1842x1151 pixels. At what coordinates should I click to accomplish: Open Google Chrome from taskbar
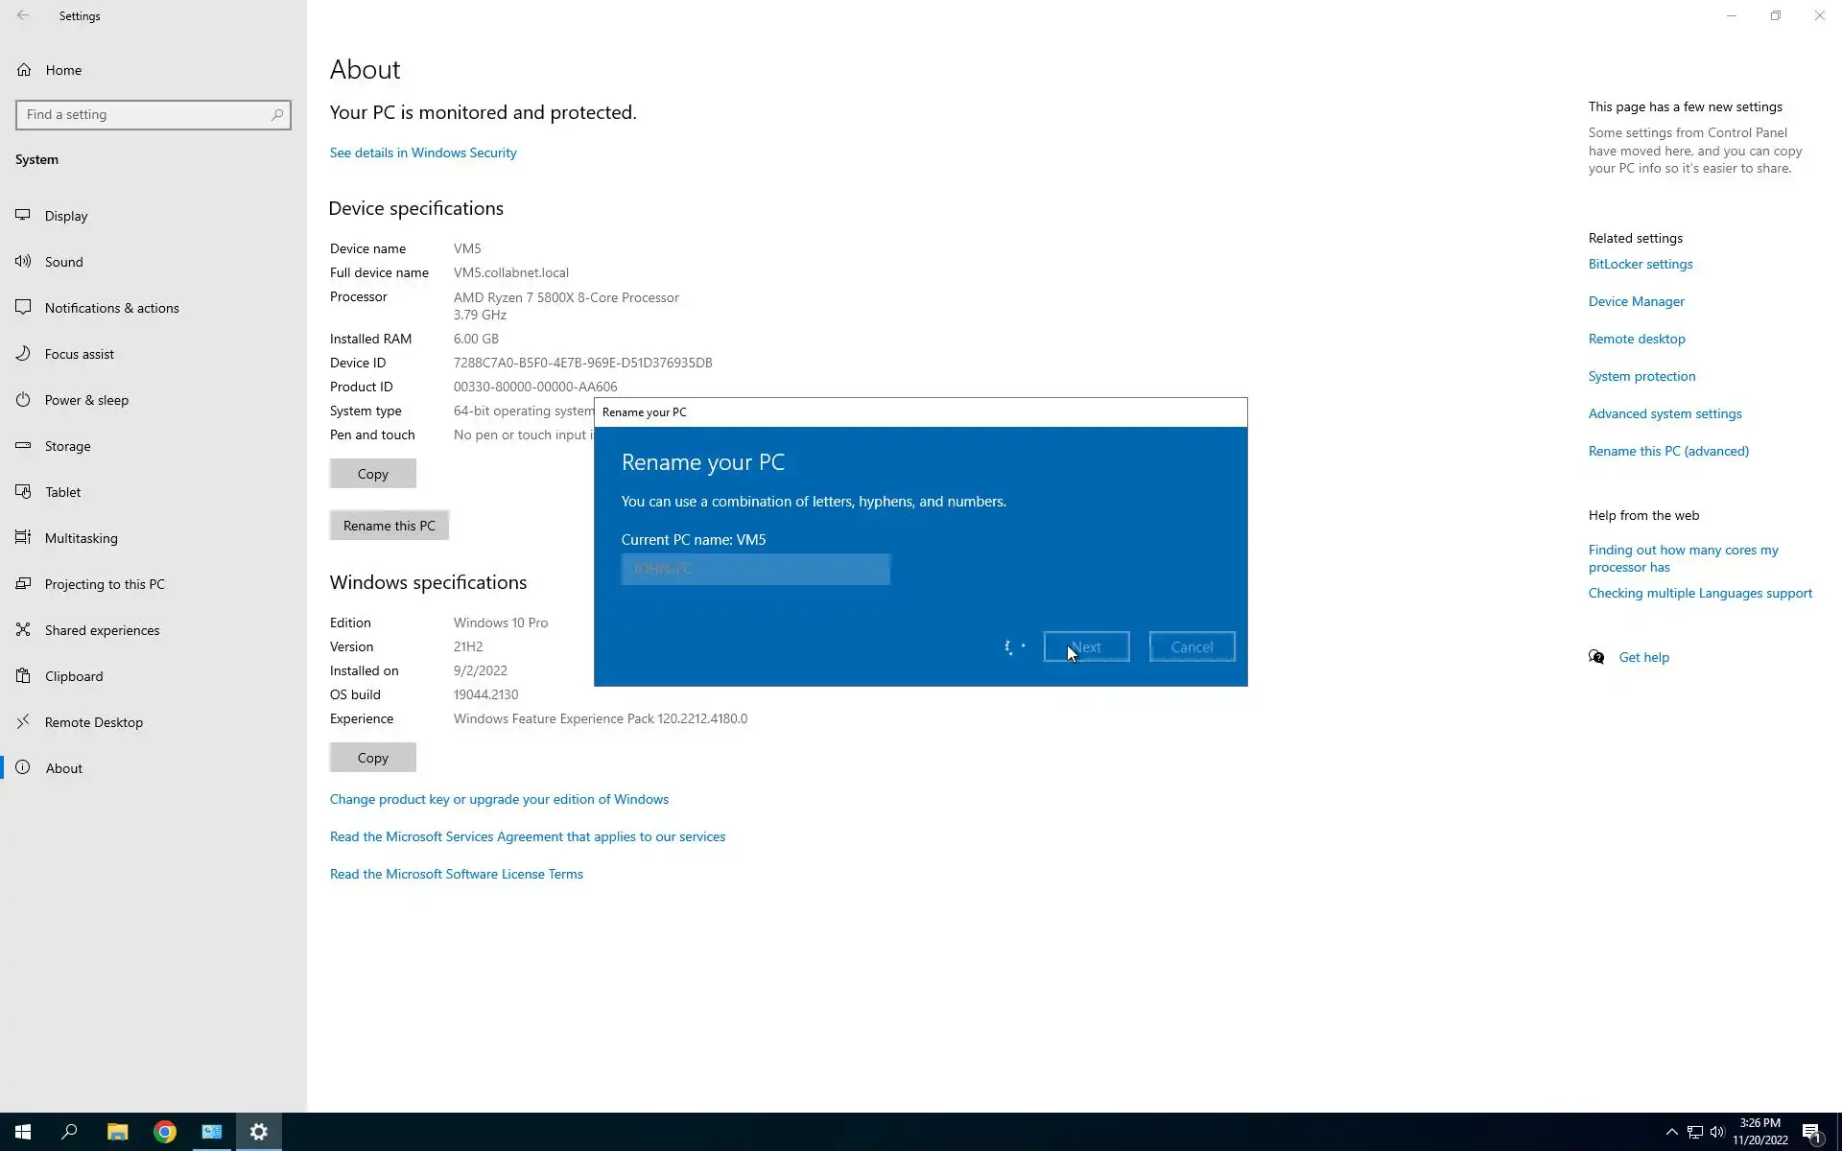[165, 1132]
